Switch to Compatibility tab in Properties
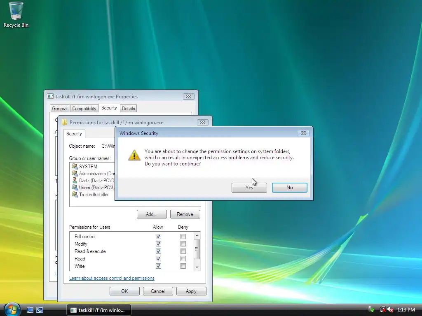The width and height of the screenshot is (422, 316). tap(84, 109)
